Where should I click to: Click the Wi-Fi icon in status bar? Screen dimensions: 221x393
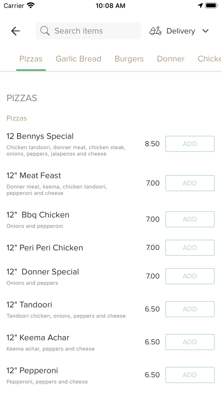[30, 5]
